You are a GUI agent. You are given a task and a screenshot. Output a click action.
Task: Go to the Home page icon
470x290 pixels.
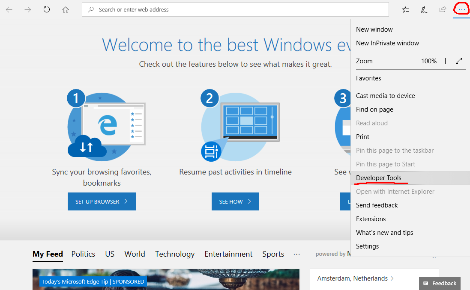(x=66, y=9)
